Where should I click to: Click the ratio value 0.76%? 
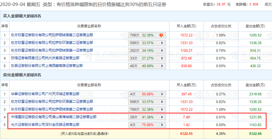221,50
